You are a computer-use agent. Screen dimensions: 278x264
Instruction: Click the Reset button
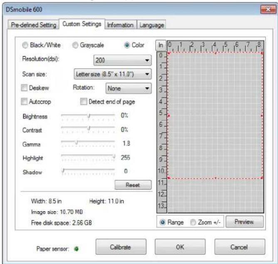(x=133, y=185)
